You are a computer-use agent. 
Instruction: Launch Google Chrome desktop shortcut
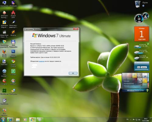pyautogui.click(x=13, y=63)
